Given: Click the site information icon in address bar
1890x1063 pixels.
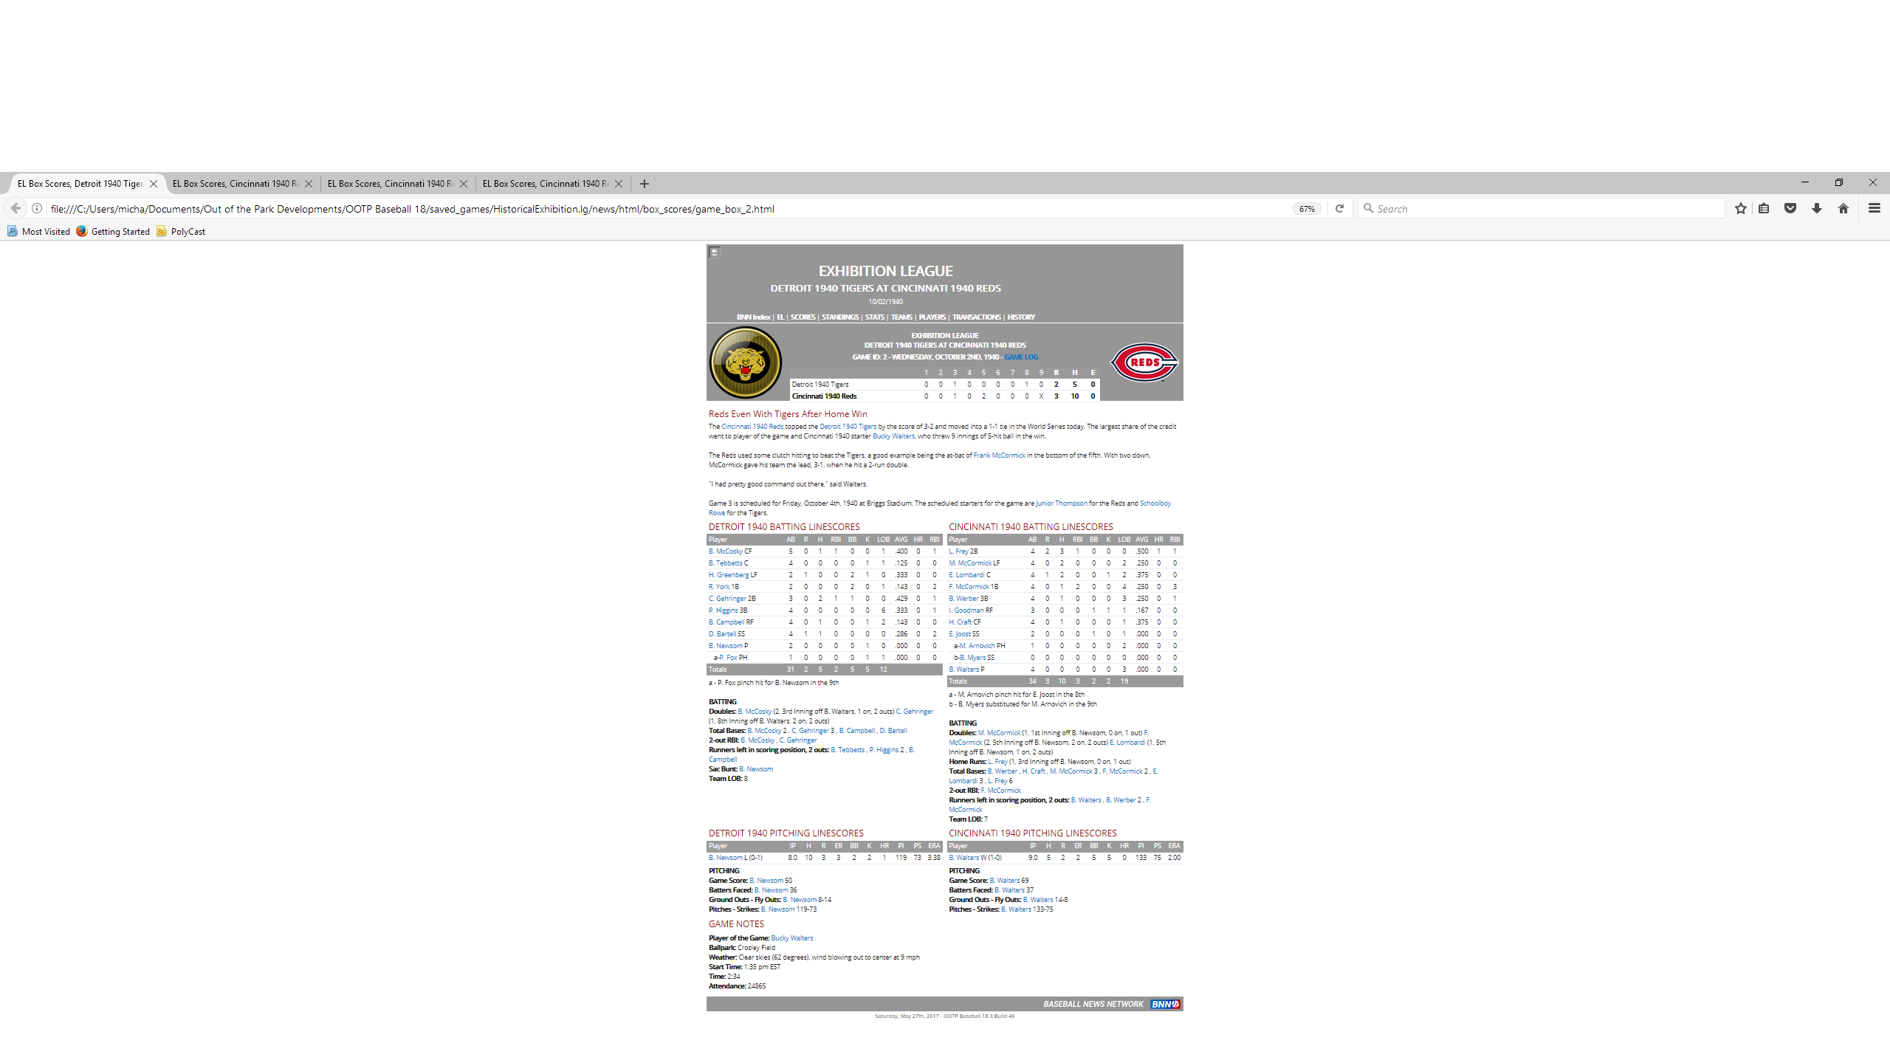Looking at the screenshot, I should [37, 209].
